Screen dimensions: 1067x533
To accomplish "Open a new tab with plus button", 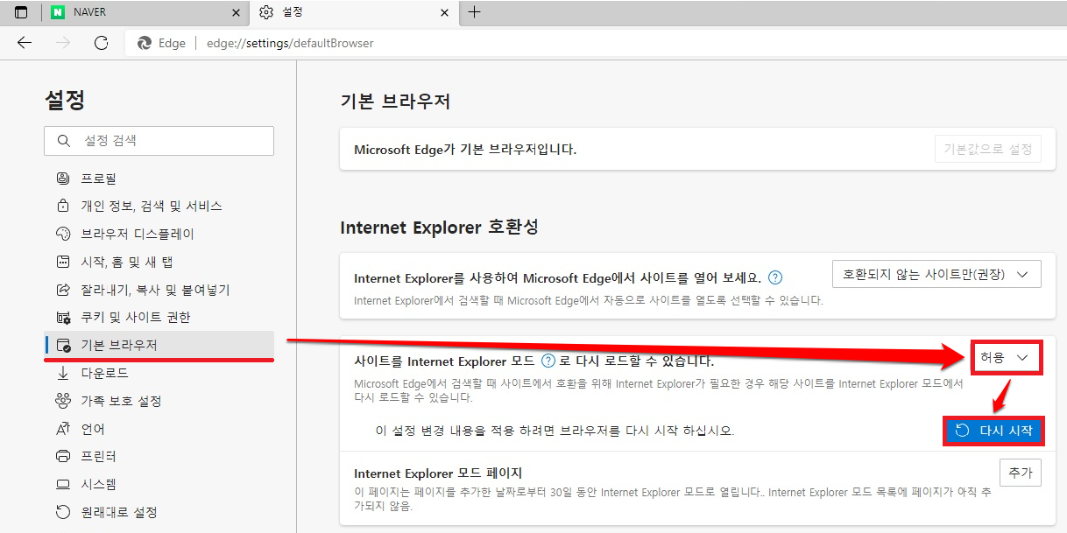I will (x=474, y=12).
